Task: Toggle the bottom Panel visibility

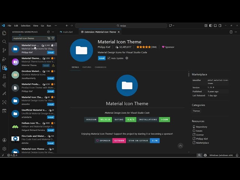Action: pyautogui.click(x=215, y=25)
